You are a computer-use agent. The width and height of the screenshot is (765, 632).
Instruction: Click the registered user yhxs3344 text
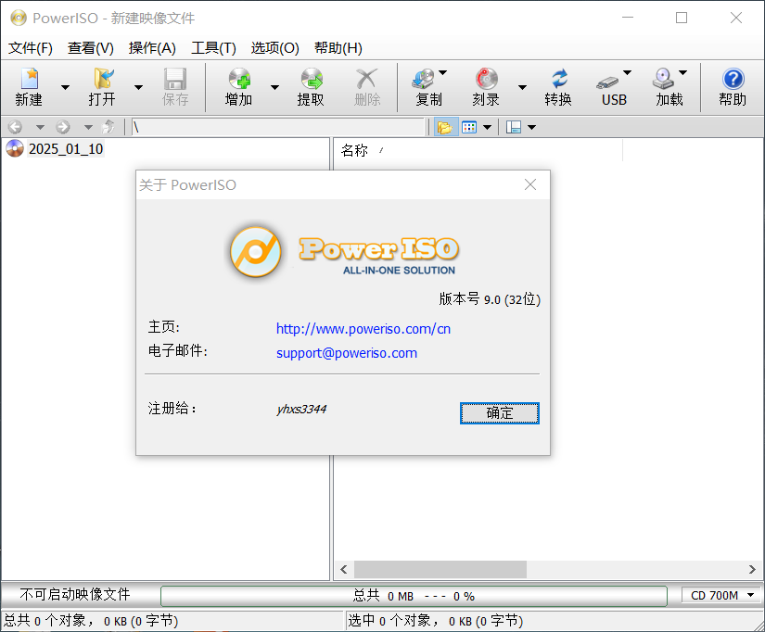point(301,409)
